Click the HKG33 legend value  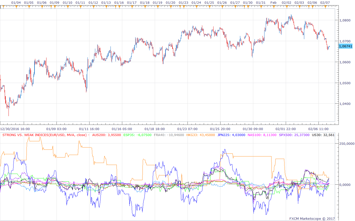click(x=200, y=135)
